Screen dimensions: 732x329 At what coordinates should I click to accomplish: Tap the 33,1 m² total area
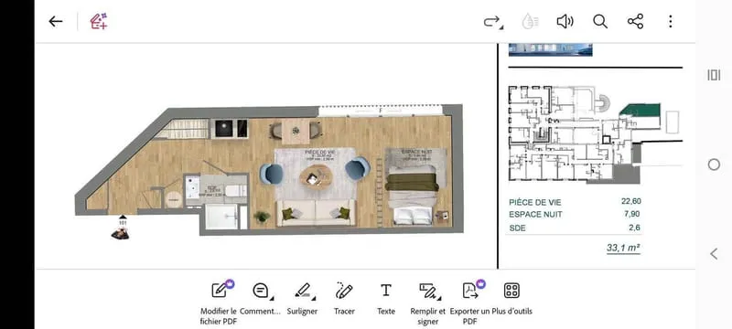pyautogui.click(x=623, y=249)
